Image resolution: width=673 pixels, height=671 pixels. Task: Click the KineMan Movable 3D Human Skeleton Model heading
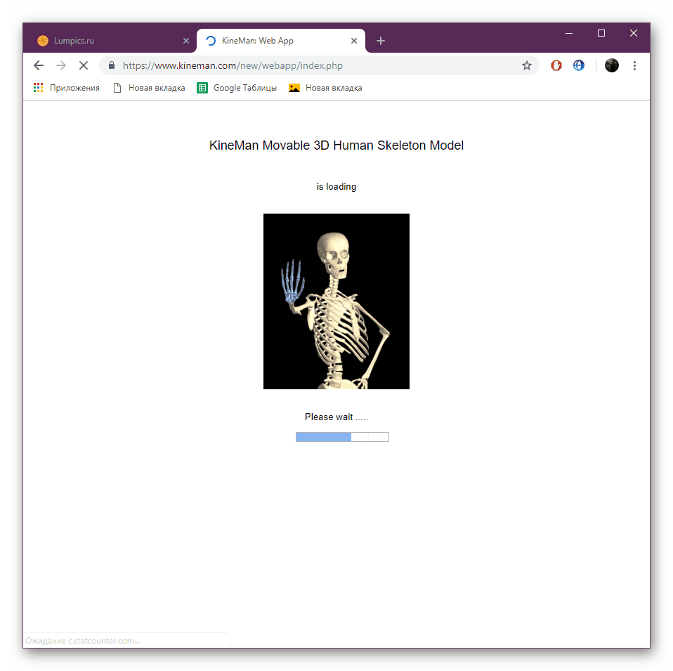[336, 145]
